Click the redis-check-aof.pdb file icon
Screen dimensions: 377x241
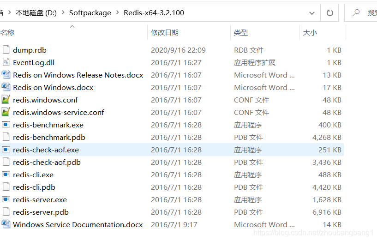pos(6,162)
